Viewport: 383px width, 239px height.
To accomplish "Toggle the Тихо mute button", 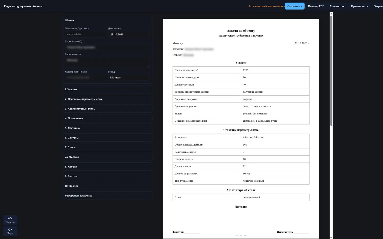I will (x=10, y=231).
